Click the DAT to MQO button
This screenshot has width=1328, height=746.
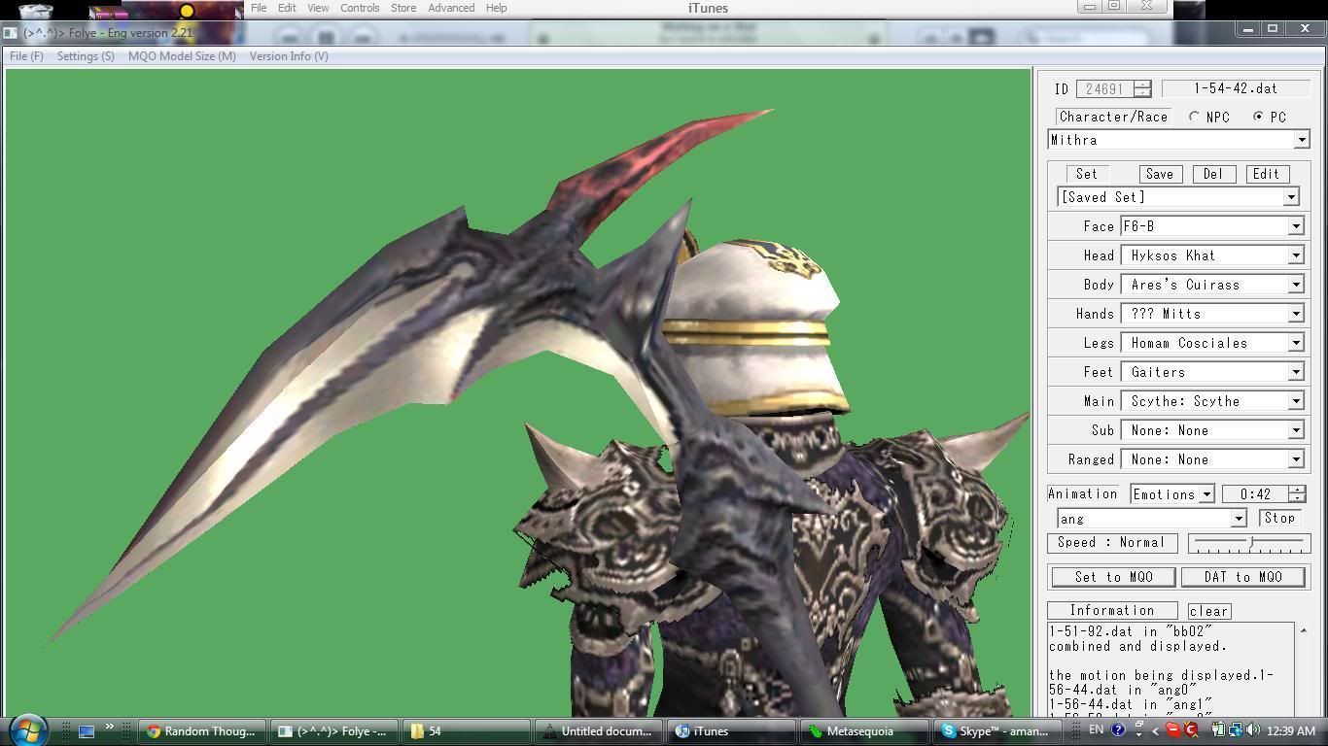point(1243,577)
